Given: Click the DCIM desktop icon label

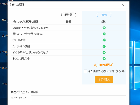Looking at the screenshot, I should point(5,68).
